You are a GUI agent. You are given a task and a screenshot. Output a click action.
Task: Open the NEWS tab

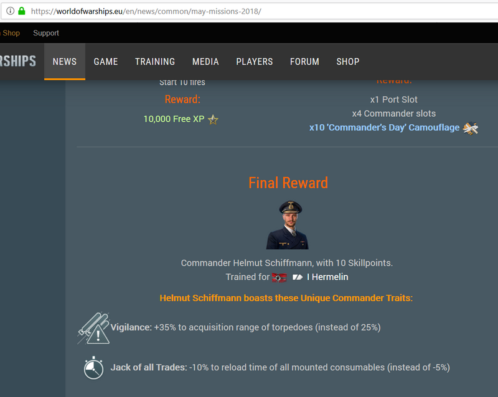(x=65, y=62)
